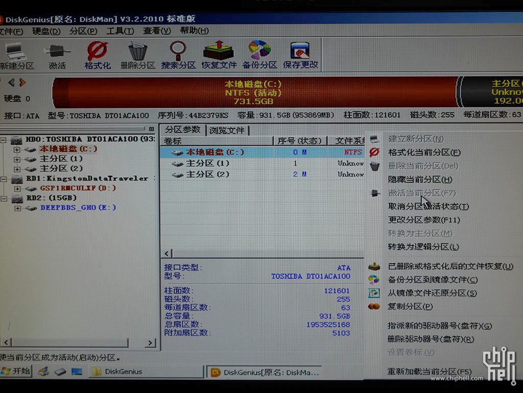Click the 删除分区 trash icon

(137, 51)
